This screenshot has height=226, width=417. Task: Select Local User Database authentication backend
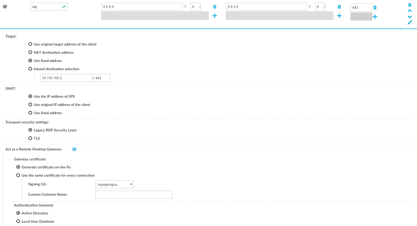tap(18, 221)
